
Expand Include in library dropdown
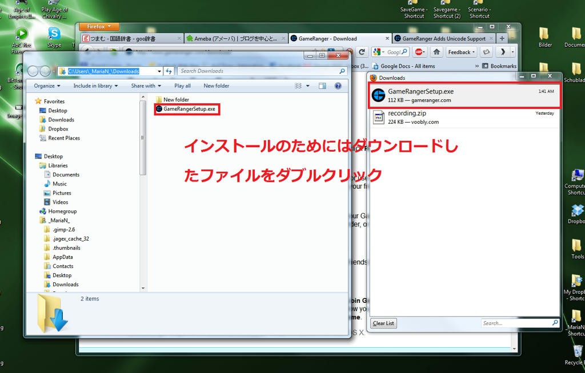[95, 86]
